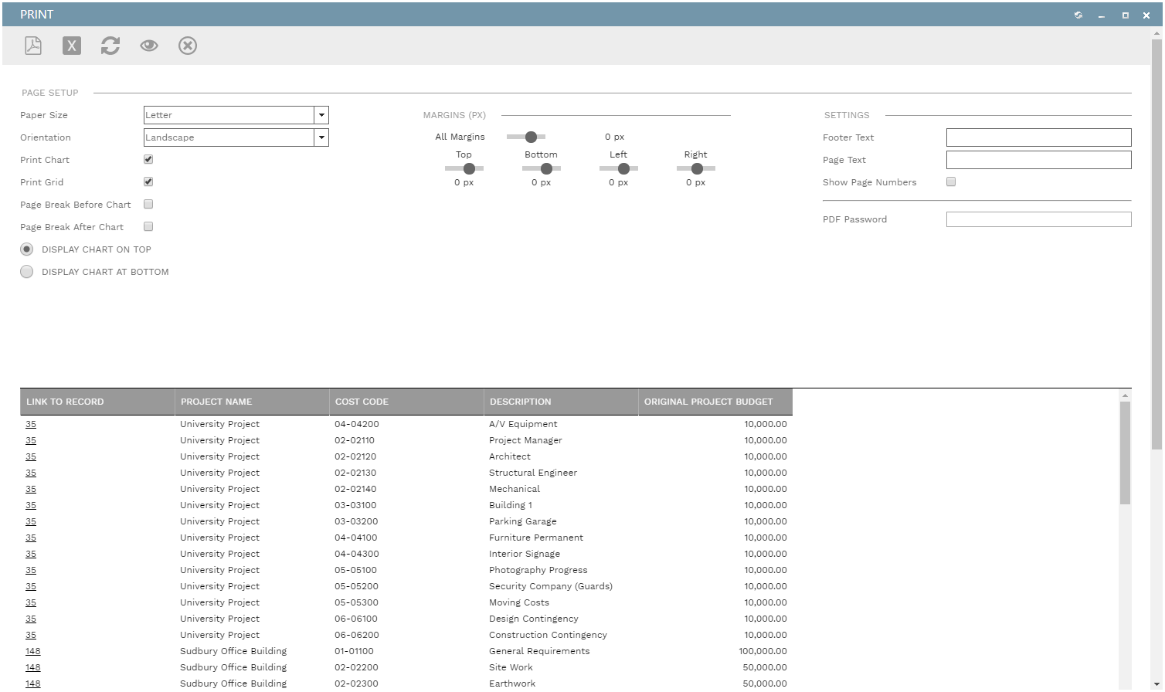Viewport: 1165px width, 692px height.
Task: Click the Right margin slider
Action: point(696,168)
